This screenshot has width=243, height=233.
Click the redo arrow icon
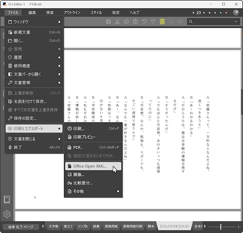pyautogui.click(x=153, y=21)
